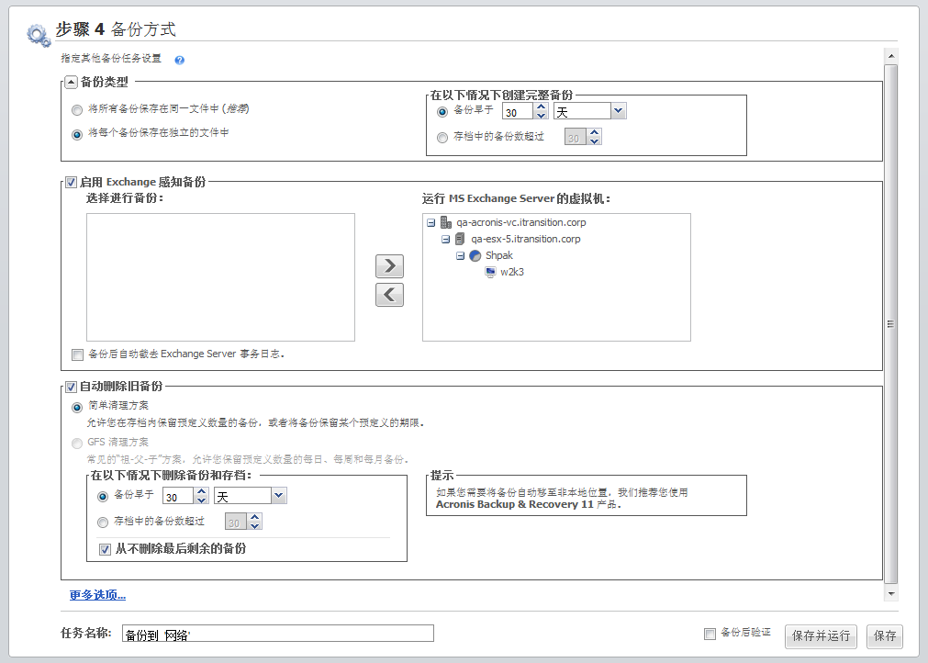Open the 更多选项 link
928x663 pixels.
coord(97,595)
